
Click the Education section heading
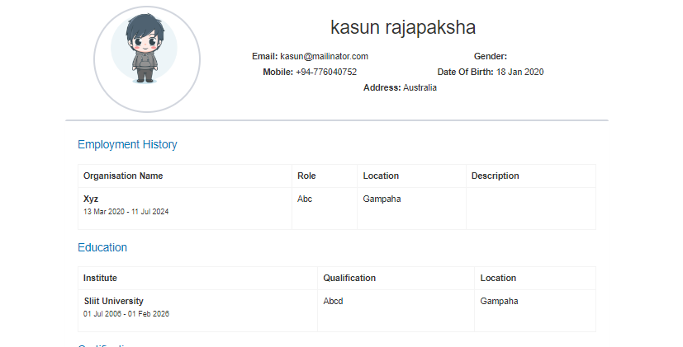(x=102, y=247)
